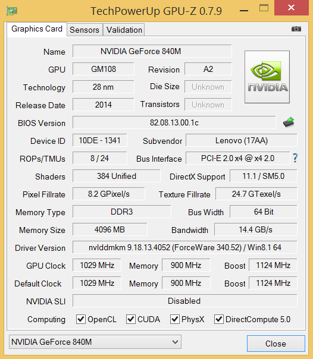Click the Release Date field showing 2014

pyautogui.click(x=104, y=105)
